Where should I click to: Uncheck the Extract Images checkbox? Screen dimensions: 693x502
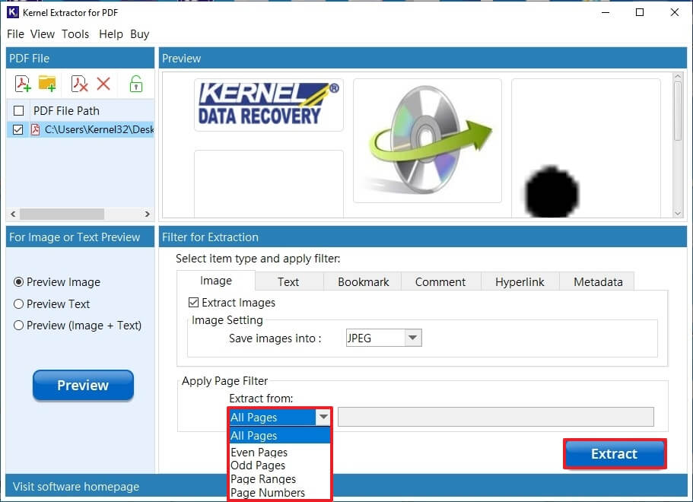coord(193,302)
